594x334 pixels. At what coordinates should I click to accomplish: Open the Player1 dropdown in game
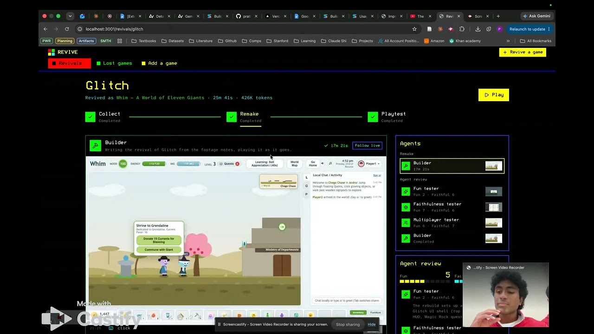pyautogui.click(x=369, y=163)
